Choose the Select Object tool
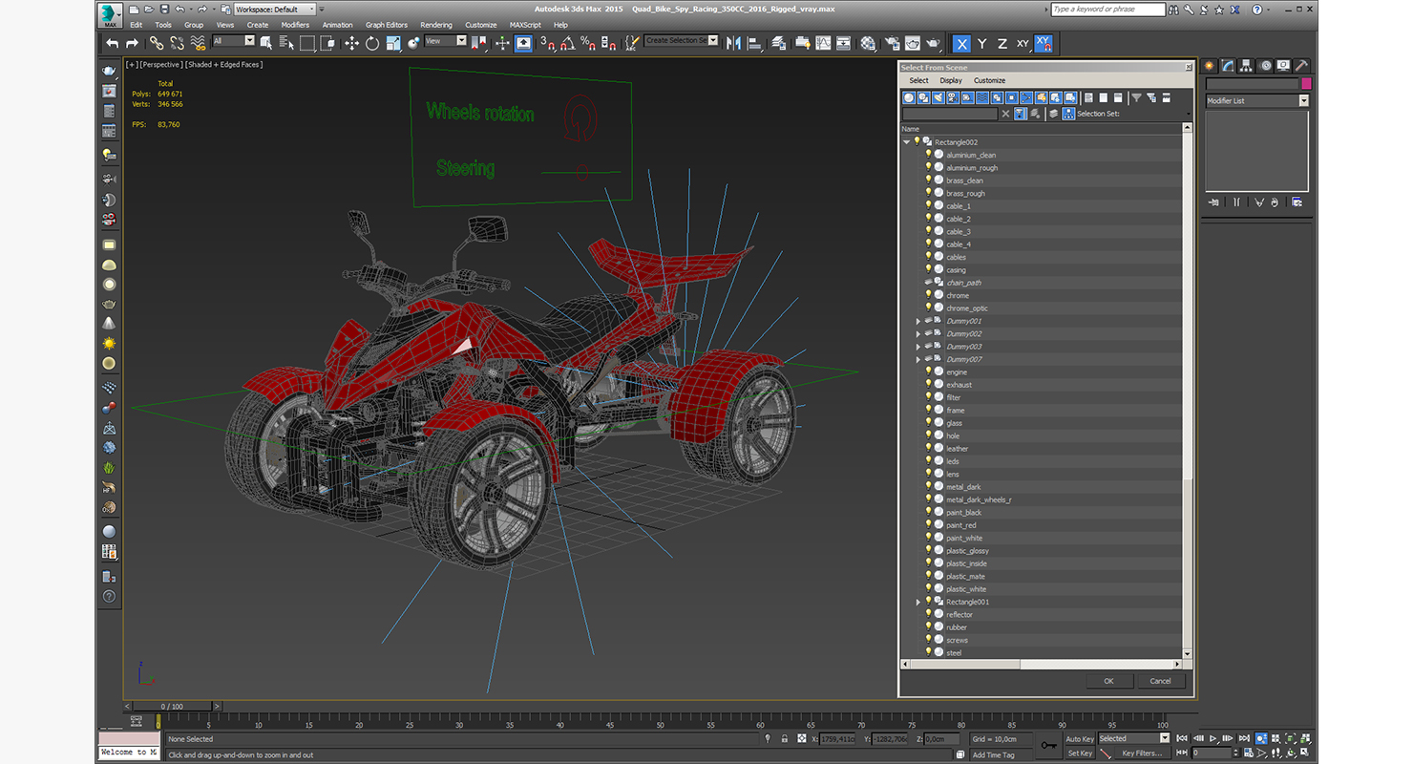 pyautogui.click(x=266, y=43)
